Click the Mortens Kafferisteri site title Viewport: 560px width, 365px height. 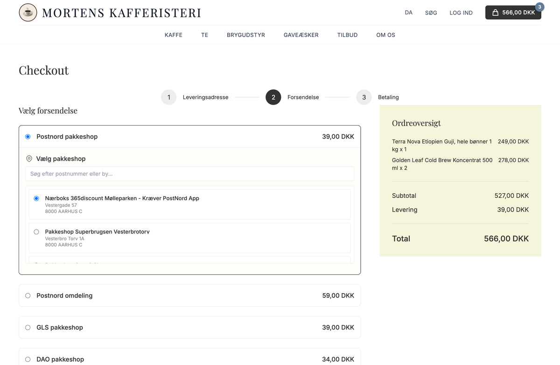[121, 13]
